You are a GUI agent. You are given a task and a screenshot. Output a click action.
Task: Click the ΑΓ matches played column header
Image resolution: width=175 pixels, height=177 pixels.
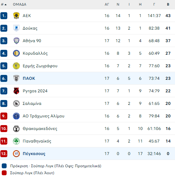pyautogui.click(x=107, y=5)
